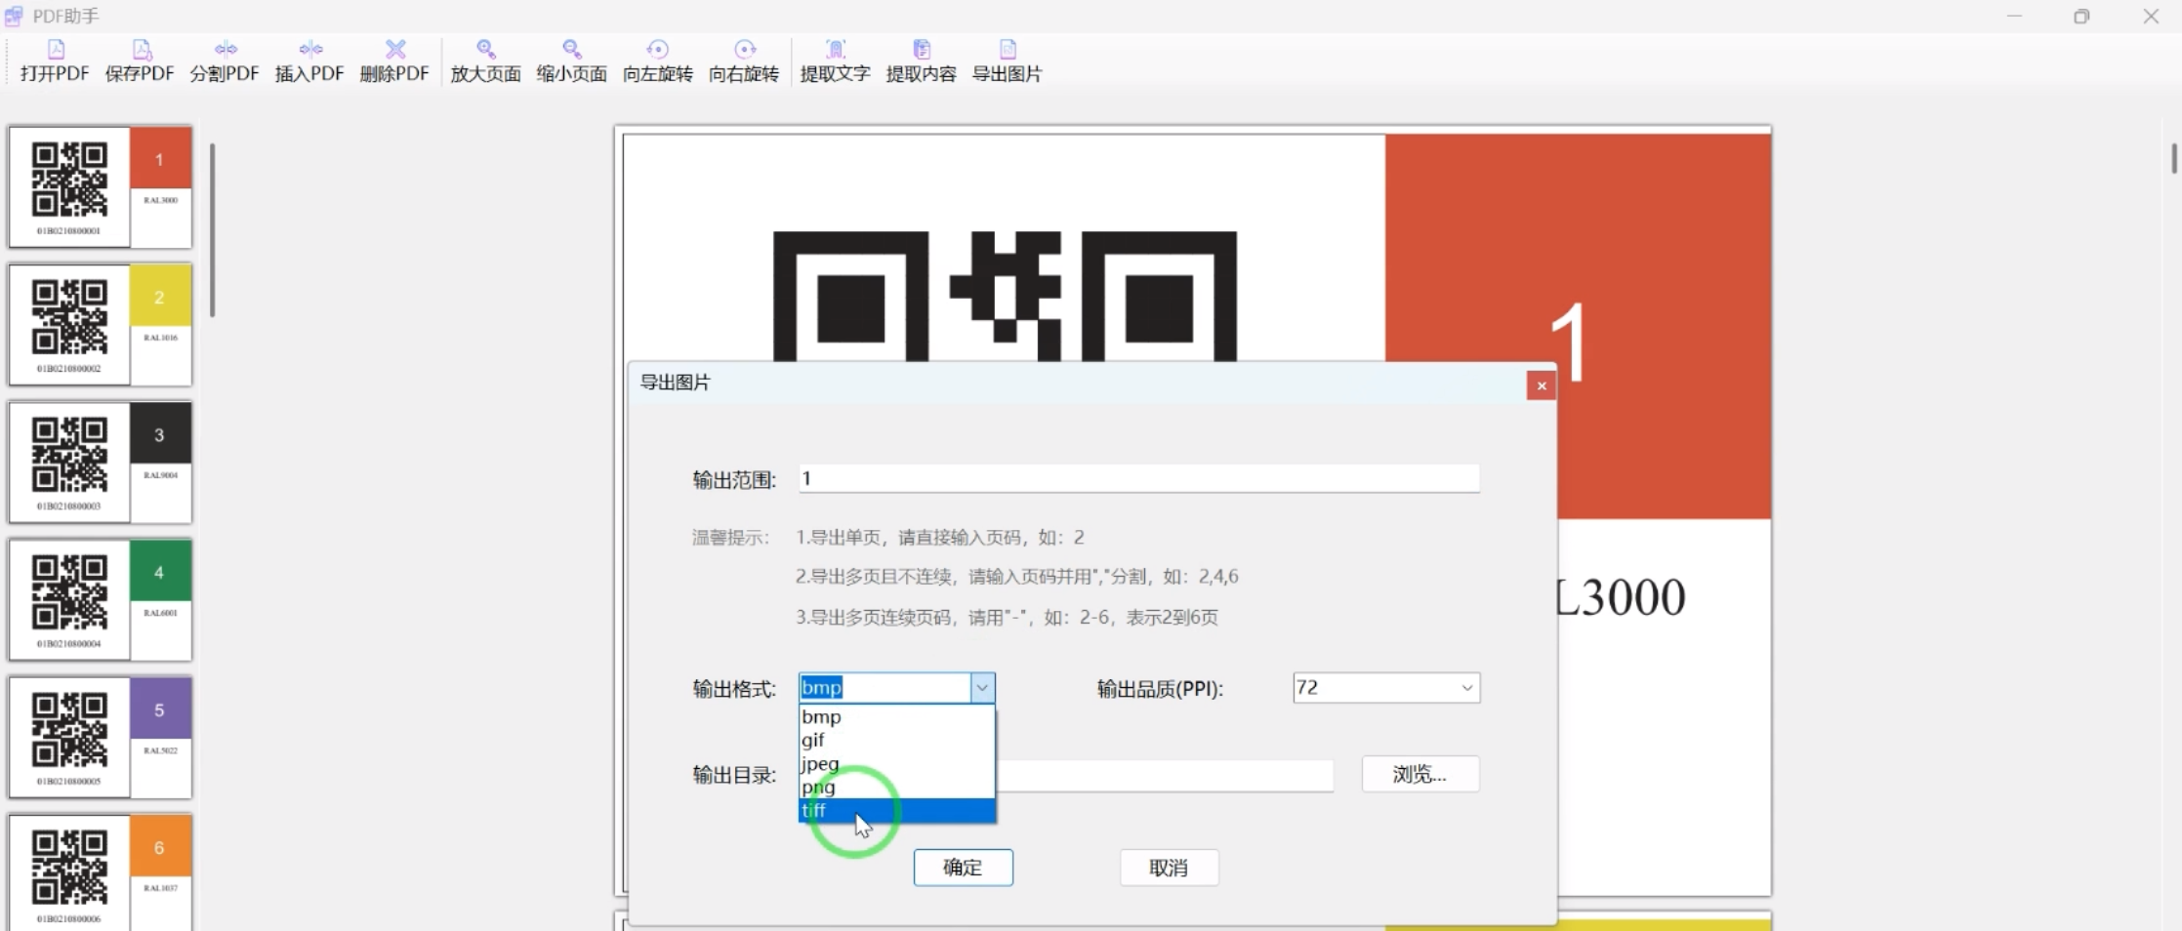Choose gif from the format list

click(896, 741)
